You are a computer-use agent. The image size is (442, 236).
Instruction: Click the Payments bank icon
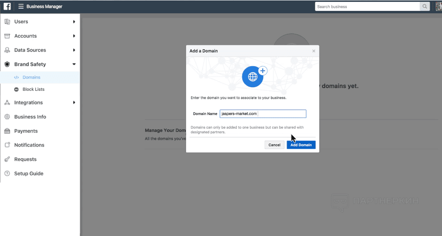(7, 131)
